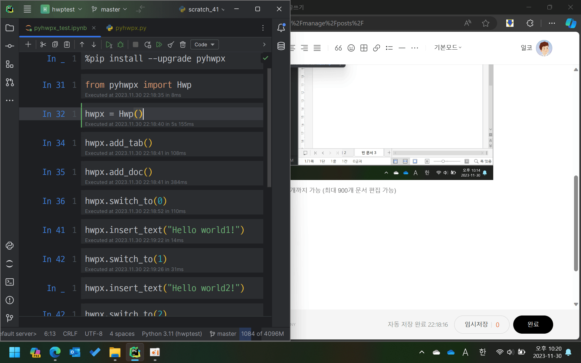Click the cut cell scissors icon
Screen dimensions: 581x363
click(43, 44)
